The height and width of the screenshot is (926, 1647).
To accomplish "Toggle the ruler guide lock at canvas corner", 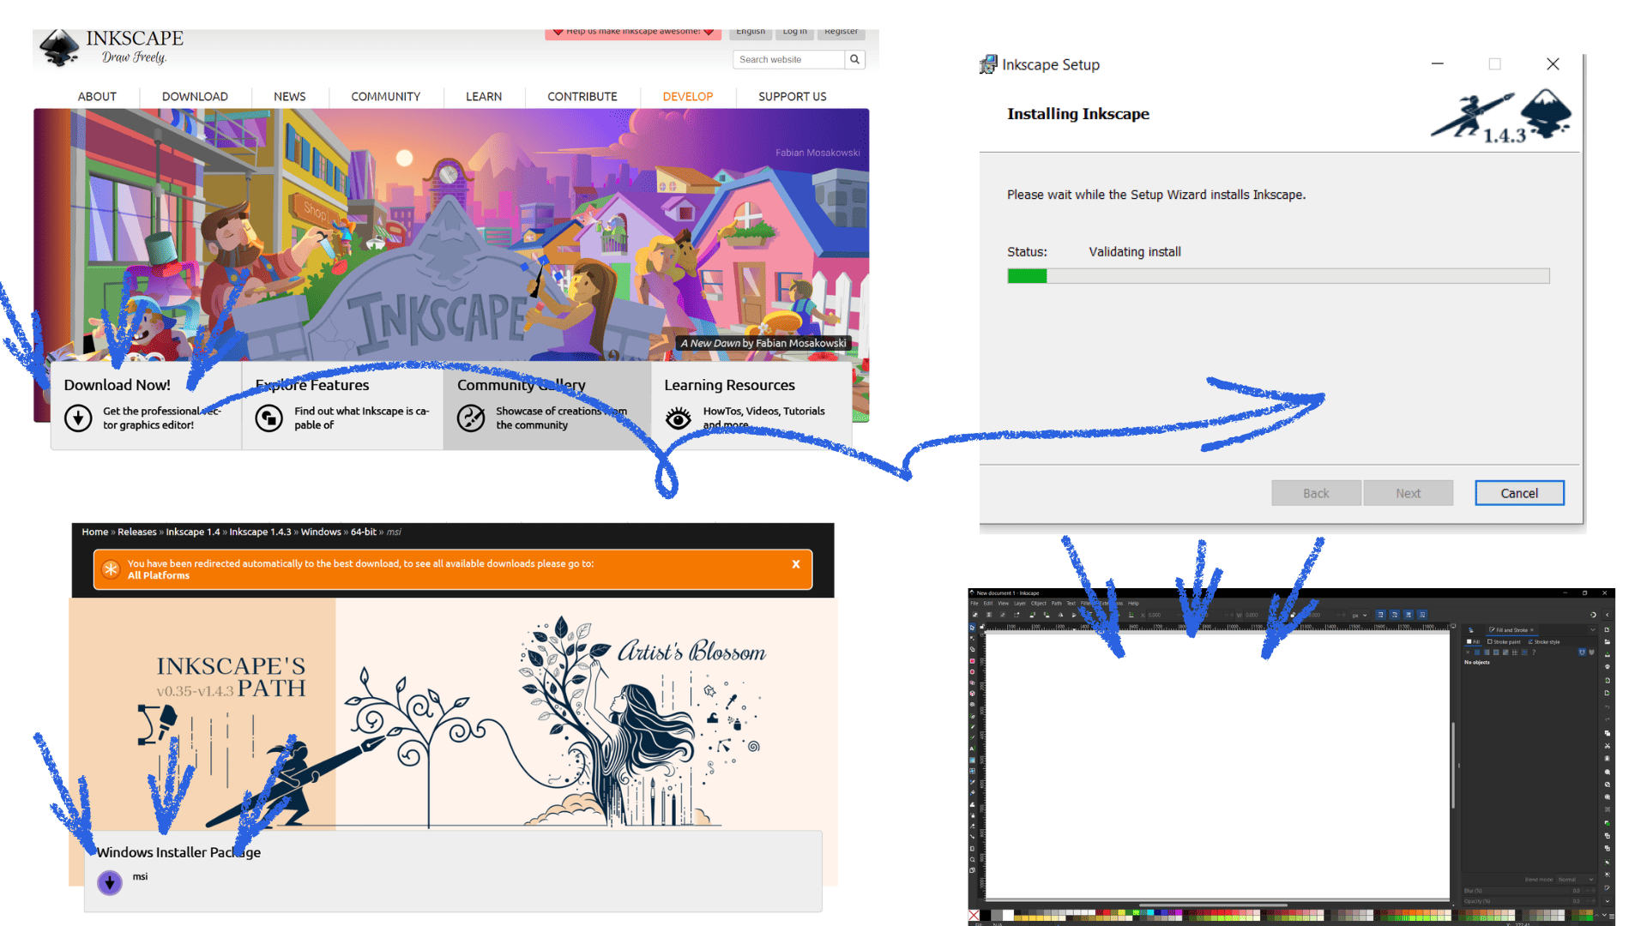I will (x=982, y=627).
